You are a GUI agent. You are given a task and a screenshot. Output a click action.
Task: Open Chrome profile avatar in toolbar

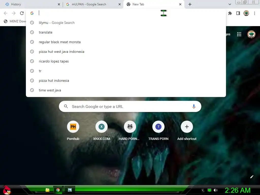(246, 13)
